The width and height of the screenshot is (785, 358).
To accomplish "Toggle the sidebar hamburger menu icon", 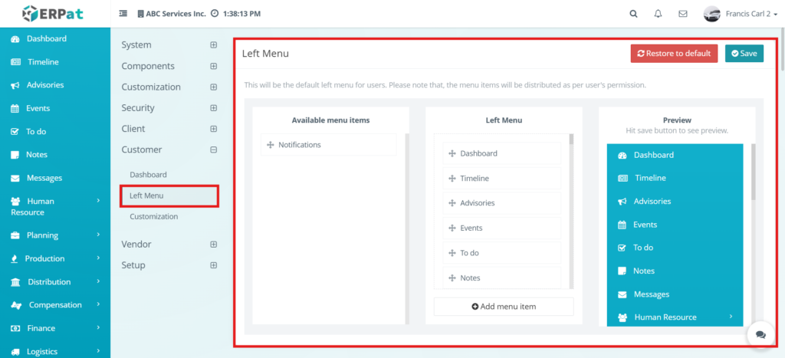I will pyautogui.click(x=123, y=14).
